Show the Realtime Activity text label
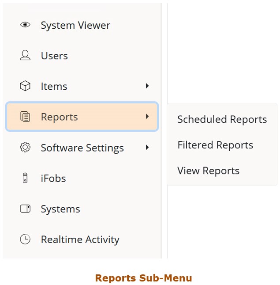Screen dimensions: 280x285 pyautogui.click(x=80, y=240)
